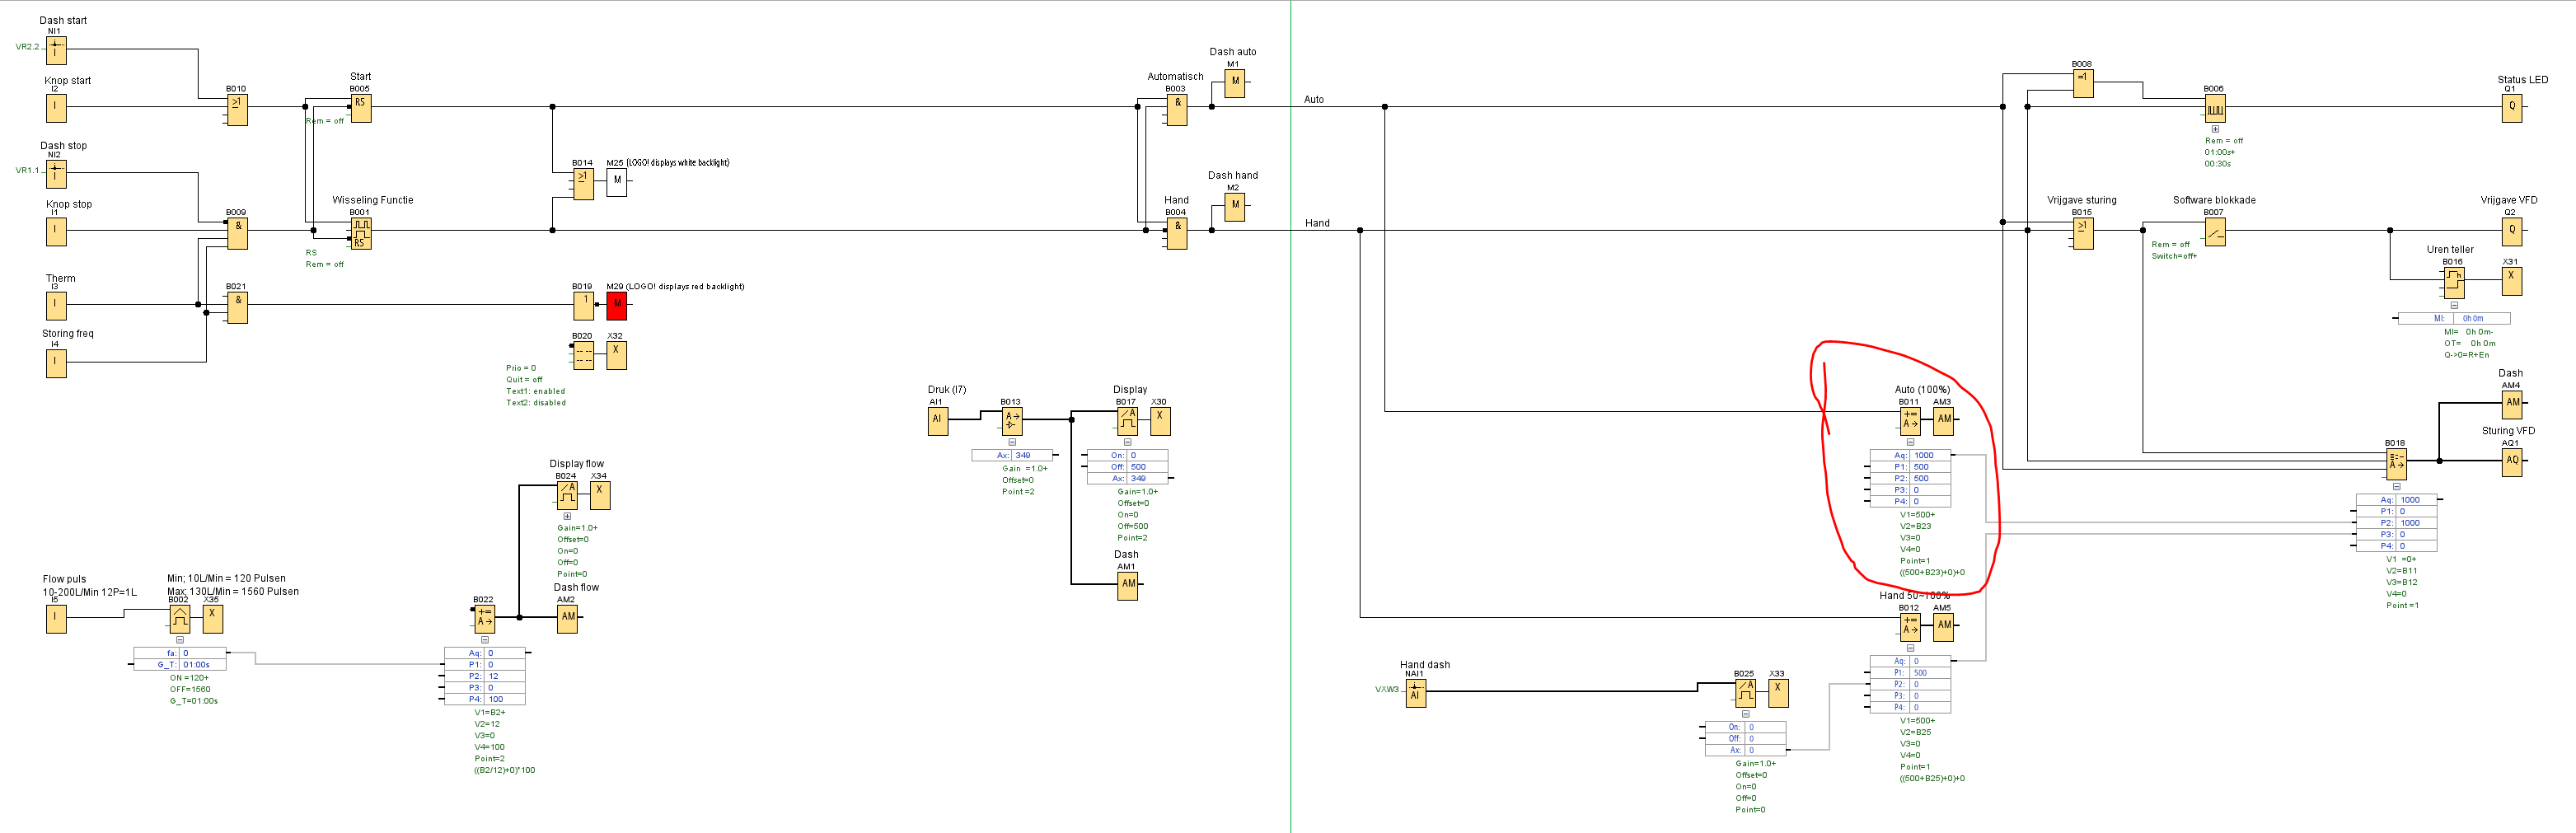Click the P2 1000 field of B018
Image resolution: width=2576 pixels, height=833 pixels.
2396,523
